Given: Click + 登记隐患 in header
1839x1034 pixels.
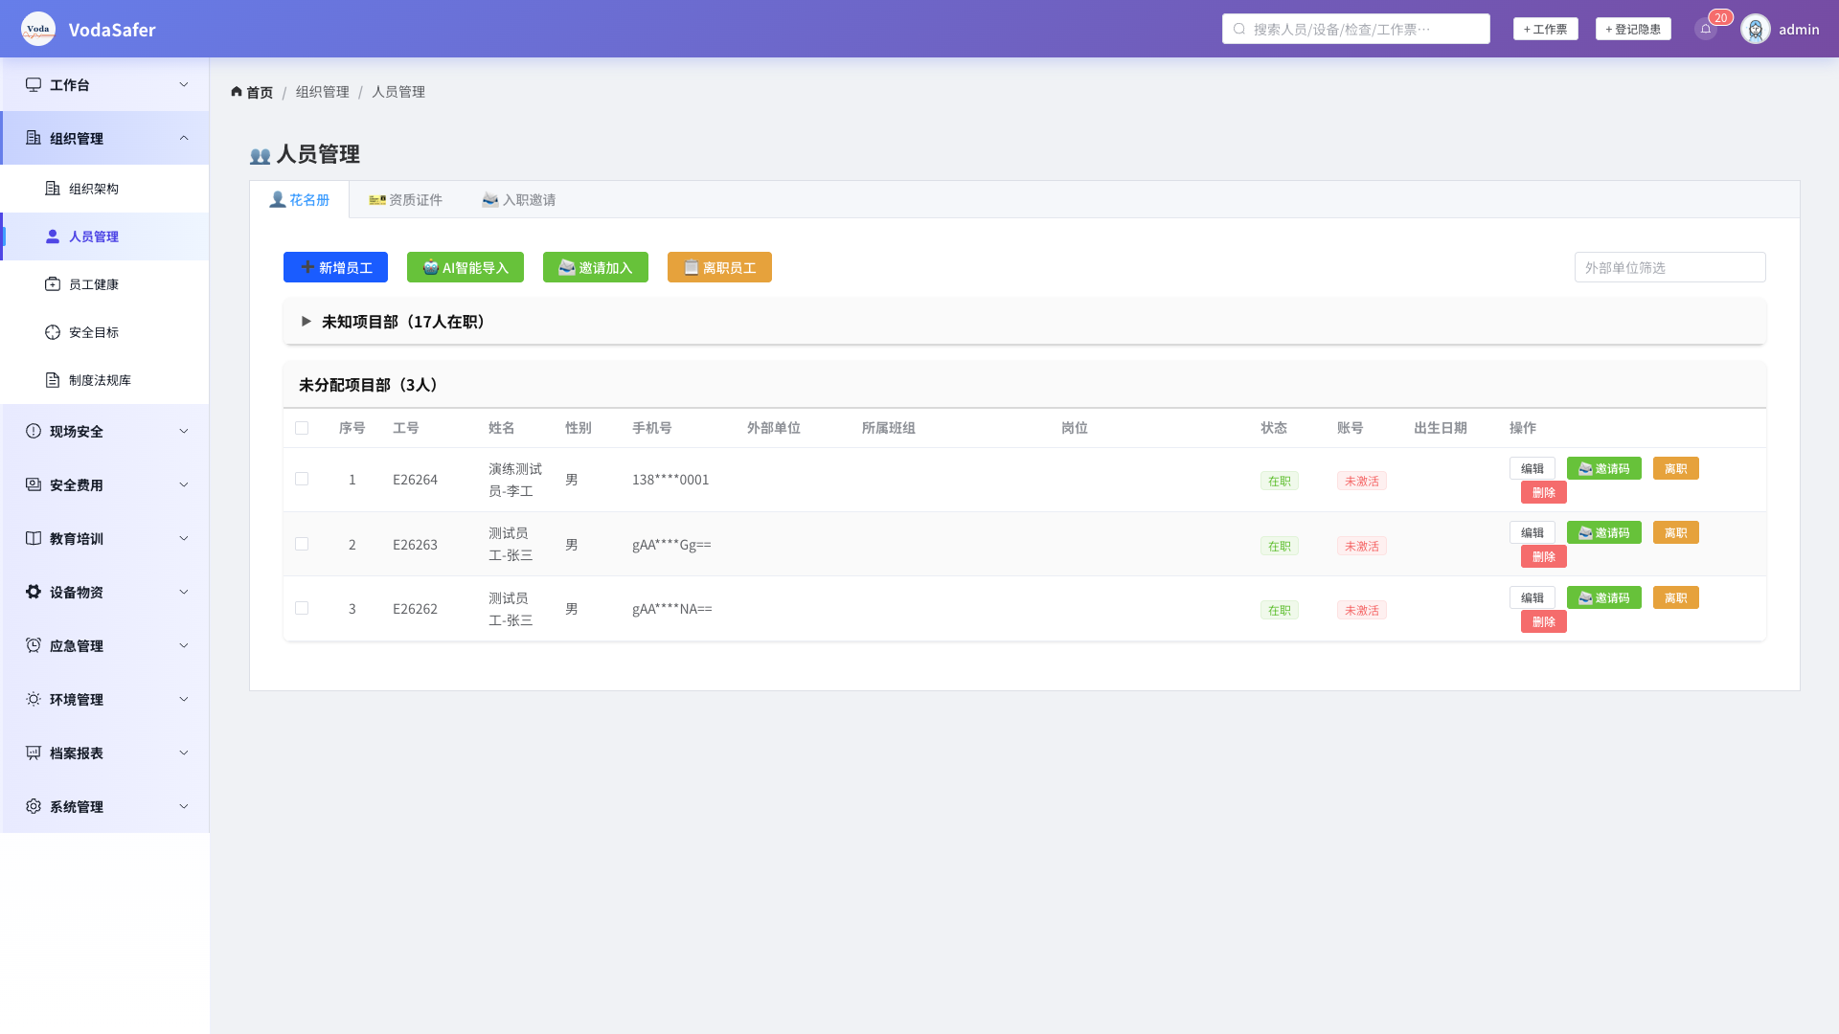Looking at the screenshot, I should click(1633, 29).
